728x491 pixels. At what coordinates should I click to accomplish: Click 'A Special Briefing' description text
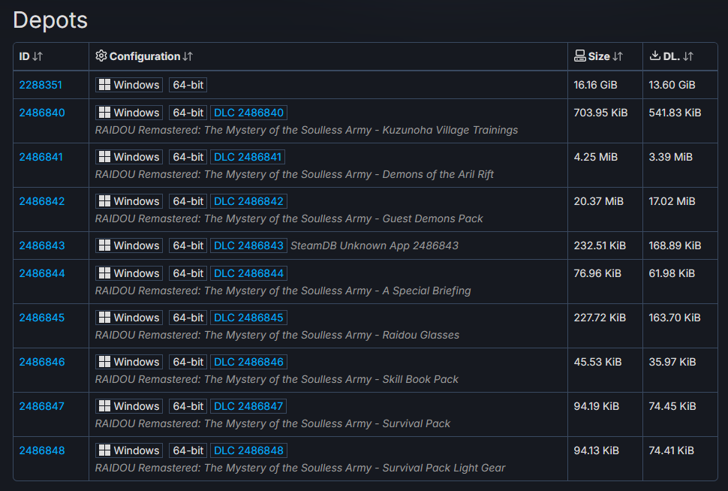click(426, 291)
